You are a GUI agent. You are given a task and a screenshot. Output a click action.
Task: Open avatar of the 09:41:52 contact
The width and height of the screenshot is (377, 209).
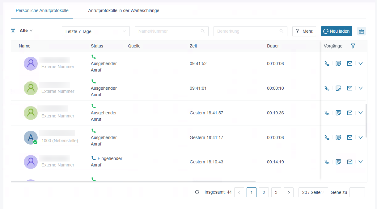[x=31, y=64]
